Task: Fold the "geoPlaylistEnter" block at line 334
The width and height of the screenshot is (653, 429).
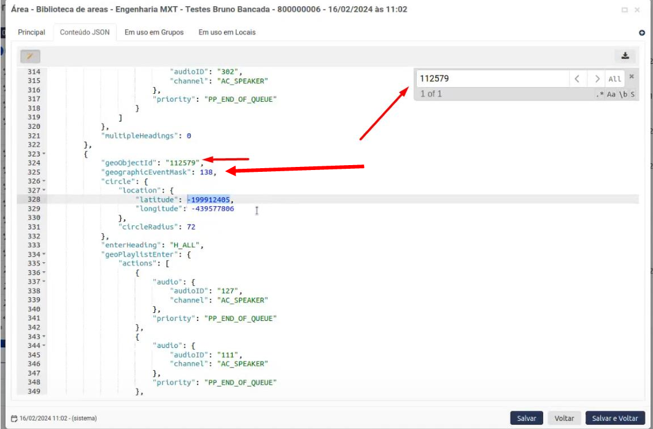Action: tap(45, 254)
